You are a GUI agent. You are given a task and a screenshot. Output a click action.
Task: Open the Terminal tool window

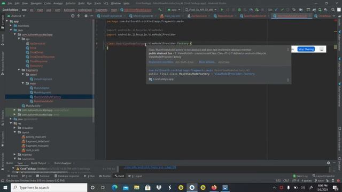[43, 176]
